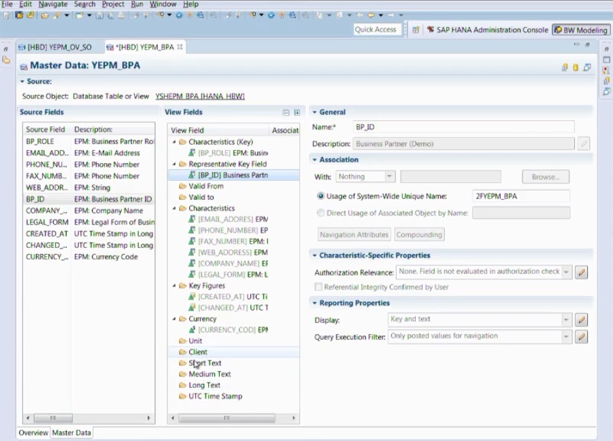Screen dimensions: 613x441
Task: Open the Query Execution Filter dropdown
Action: [x=567, y=335]
